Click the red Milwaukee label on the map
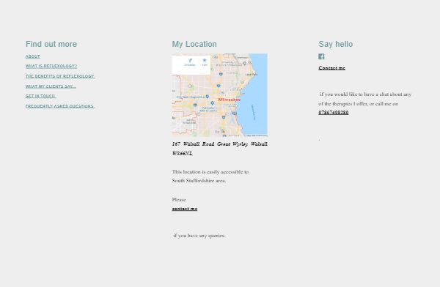The height and width of the screenshot is (287, 440). pyautogui.click(x=230, y=100)
